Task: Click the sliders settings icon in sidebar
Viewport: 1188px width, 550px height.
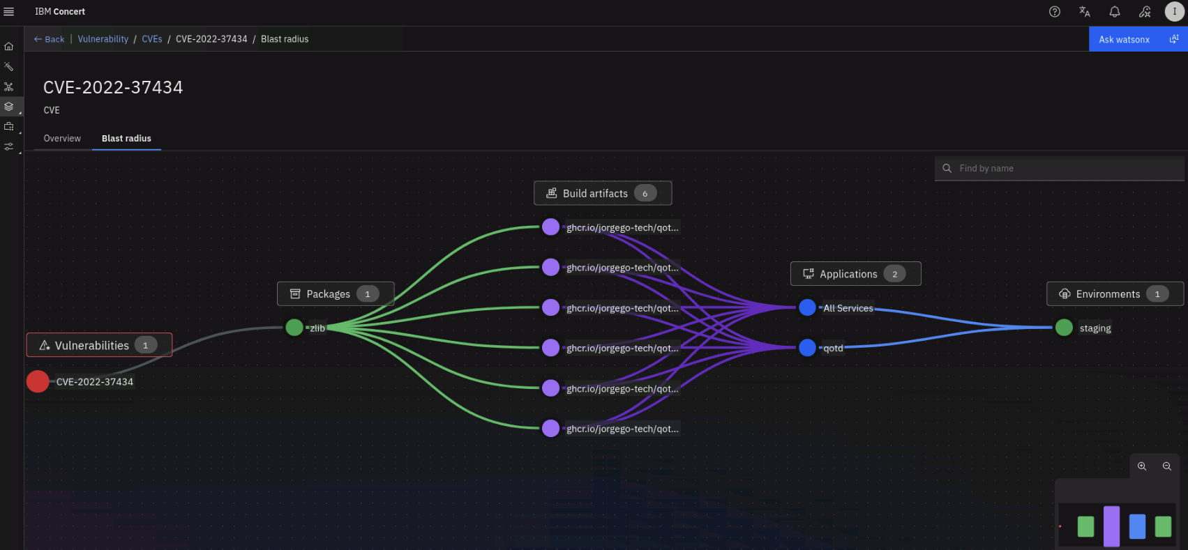Action: pos(9,146)
